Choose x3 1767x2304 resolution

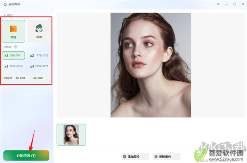pyautogui.click(x=14, y=67)
